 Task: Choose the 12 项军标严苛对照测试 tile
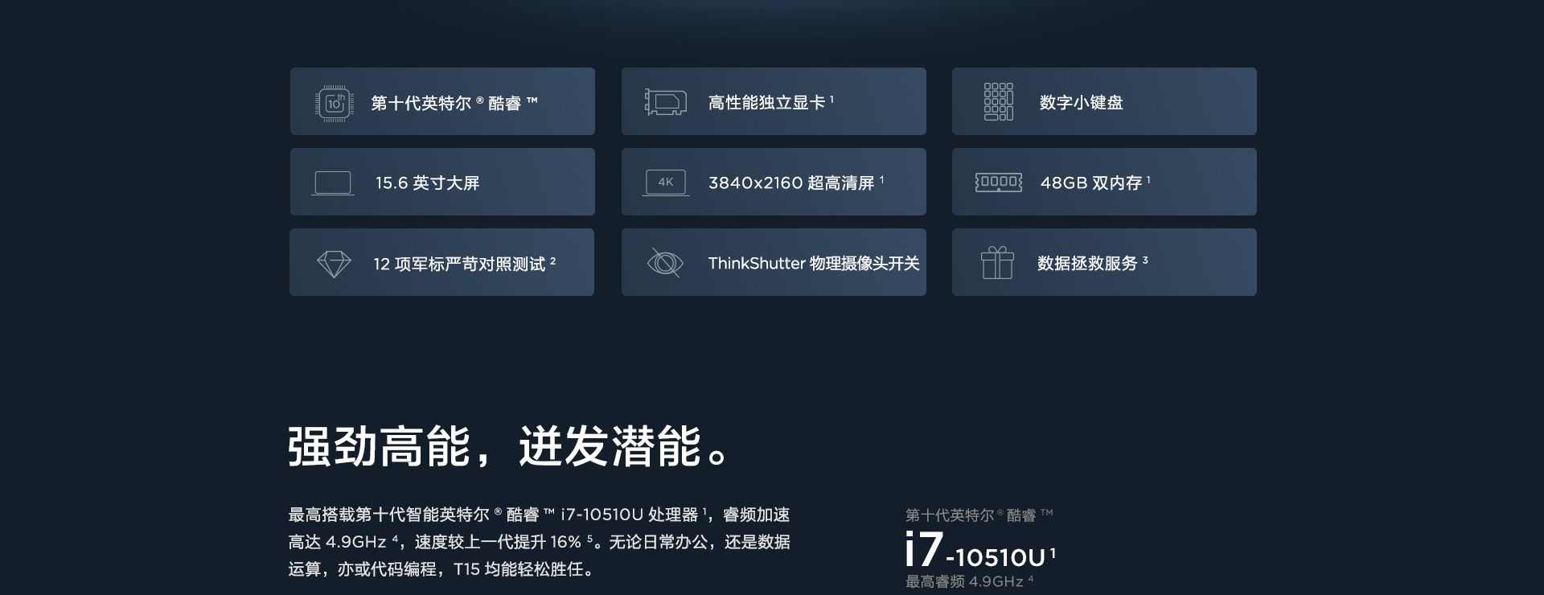pyautogui.click(x=441, y=262)
